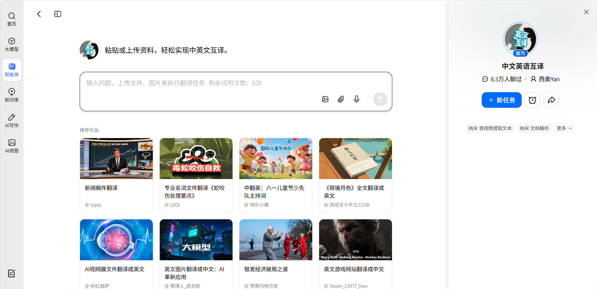Click the image upload icon in input box
This screenshot has height=289, width=597.
pos(325,99)
